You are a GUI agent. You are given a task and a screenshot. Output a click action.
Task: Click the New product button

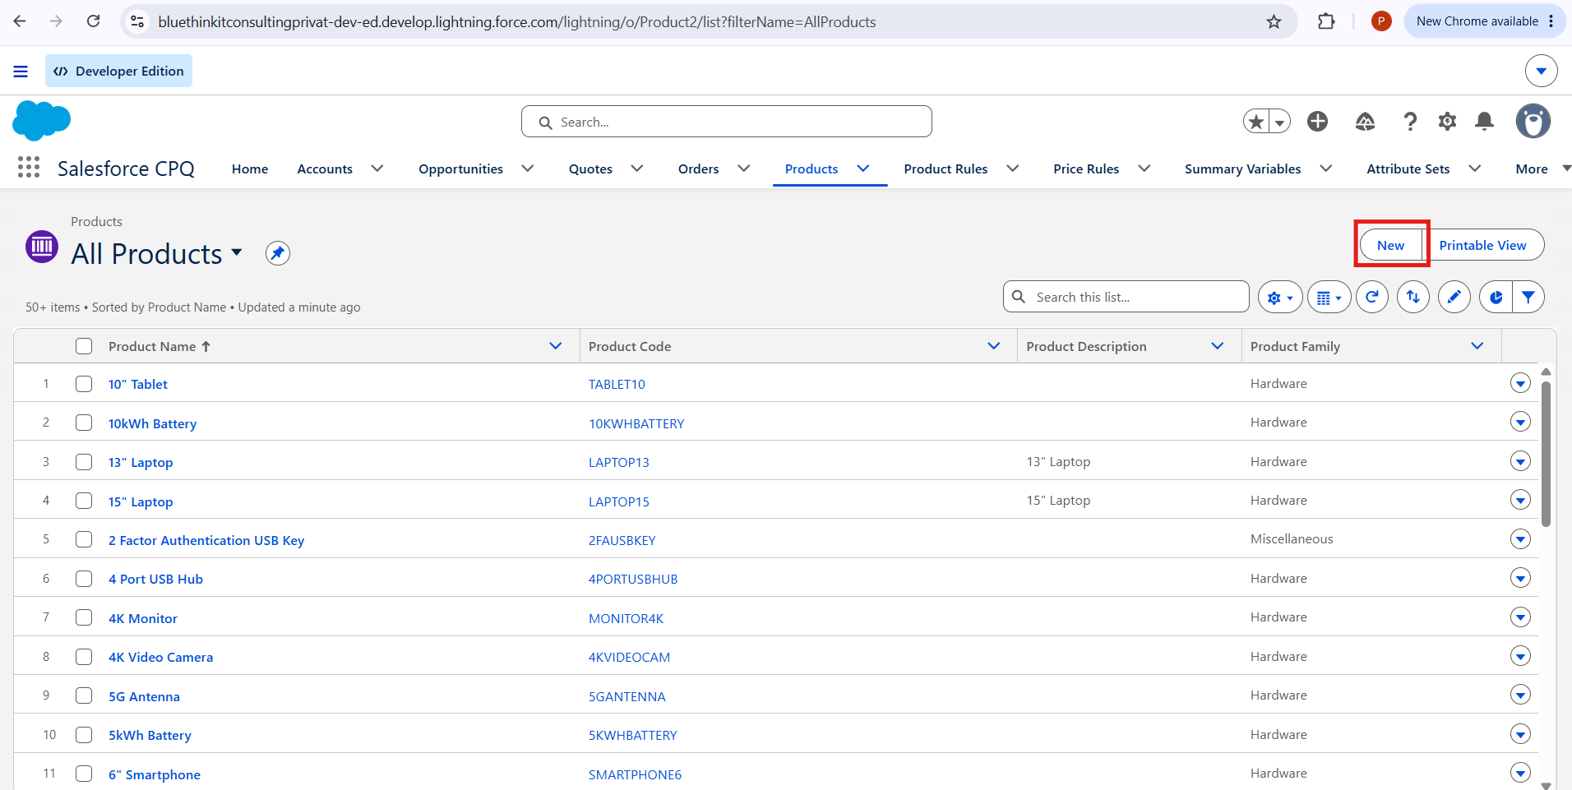[1390, 245]
